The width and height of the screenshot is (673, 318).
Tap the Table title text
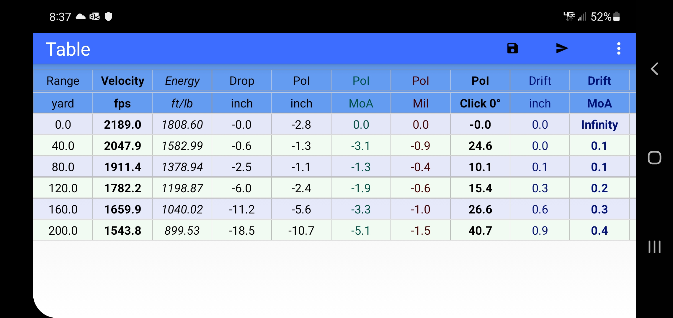(x=68, y=49)
